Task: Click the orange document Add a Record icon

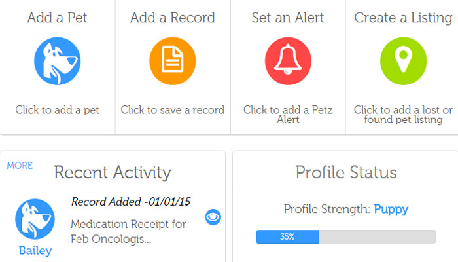Action: click(x=173, y=61)
